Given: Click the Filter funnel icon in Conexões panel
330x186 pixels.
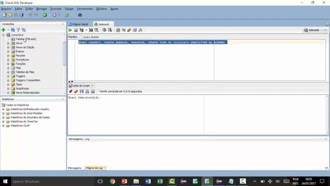Looking at the screenshot, I should (19, 30).
